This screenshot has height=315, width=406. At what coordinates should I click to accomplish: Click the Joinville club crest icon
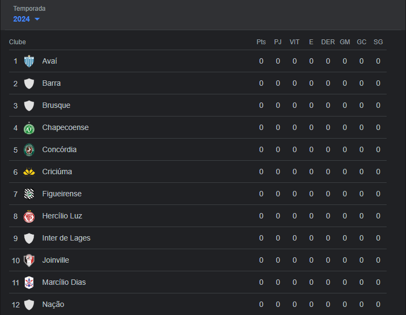[x=29, y=261]
